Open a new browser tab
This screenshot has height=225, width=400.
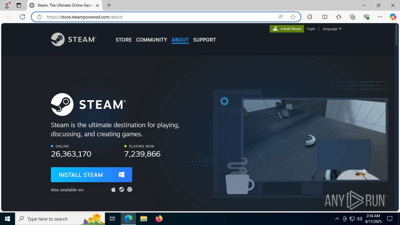109,5
